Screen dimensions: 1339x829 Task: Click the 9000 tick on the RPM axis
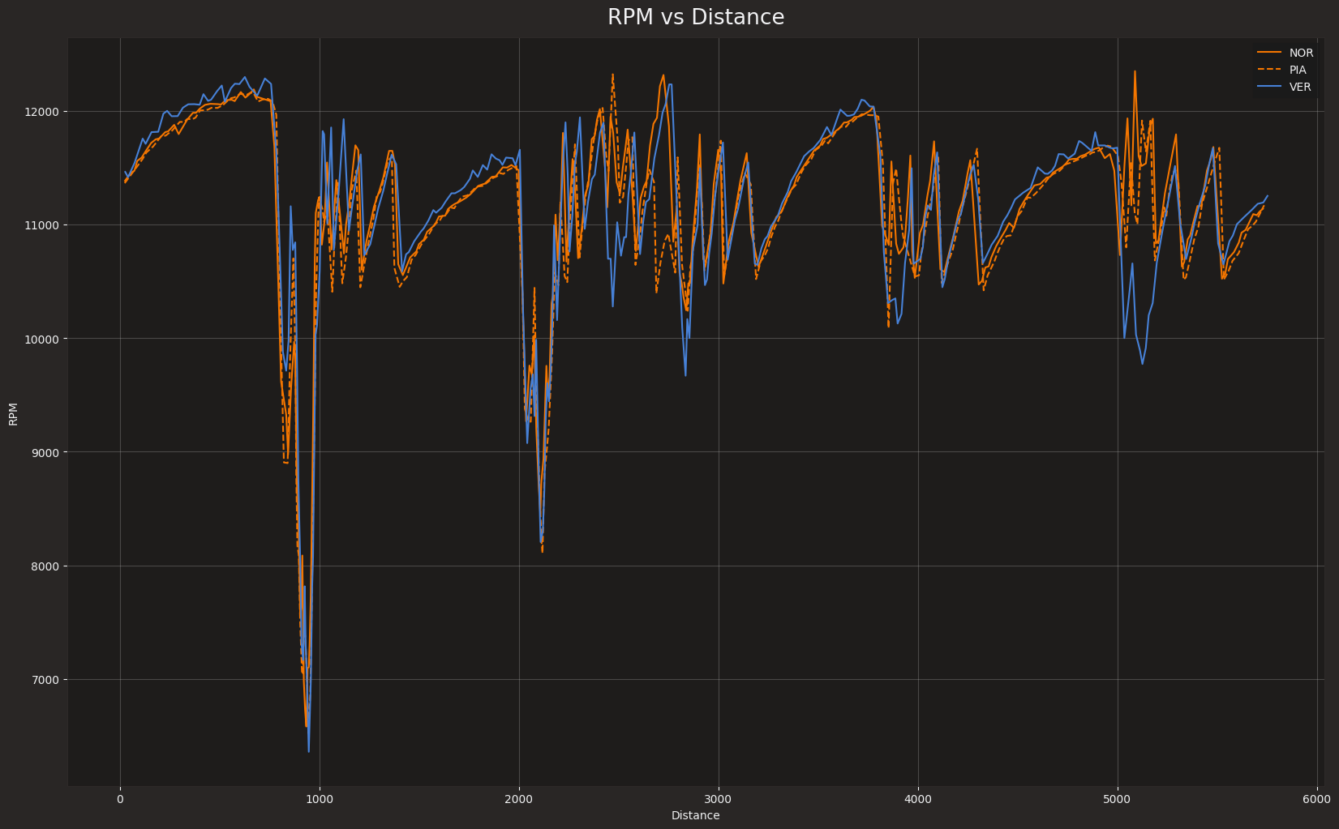click(48, 452)
